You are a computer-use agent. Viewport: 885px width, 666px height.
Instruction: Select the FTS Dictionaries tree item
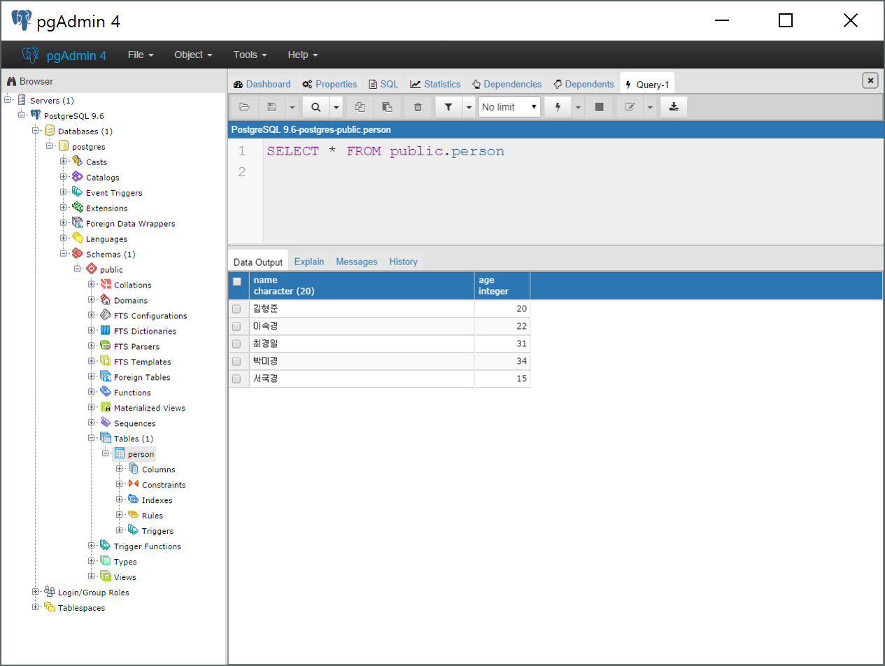[145, 331]
